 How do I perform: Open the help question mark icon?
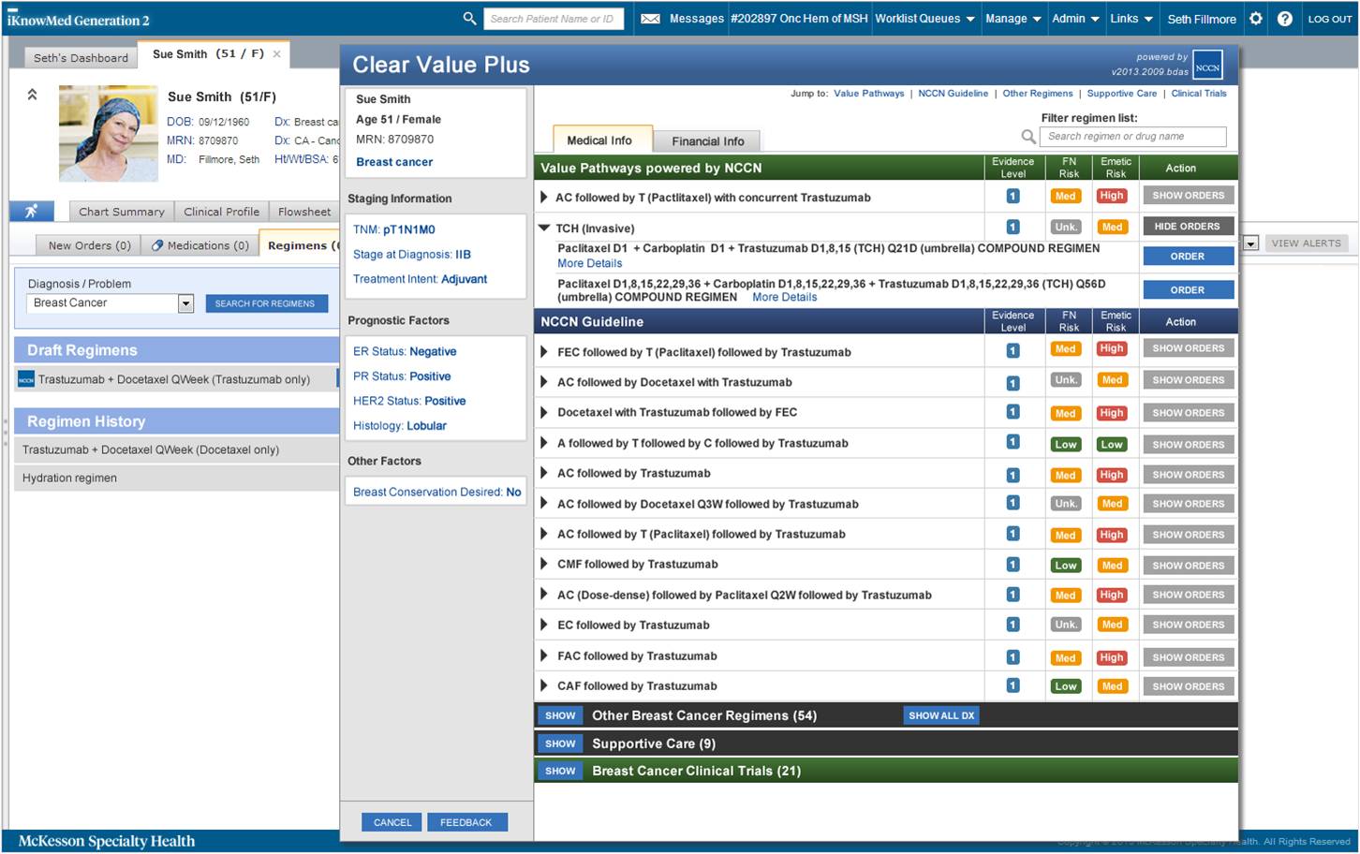click(1285, 19)
